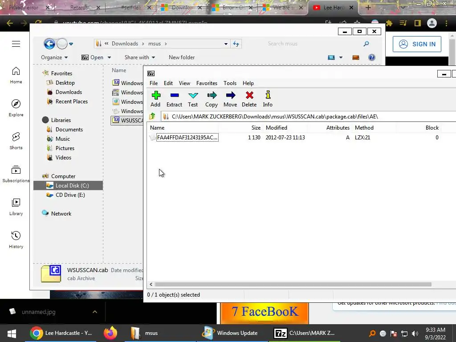
Task: Open YouTube Library
Action: click(x=16, y=207)
